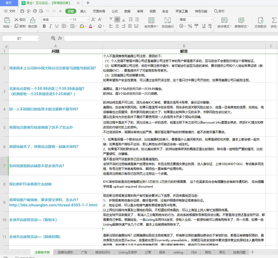This screenshot has width=278, height=258.
Task: Redo the last action
Action: [54, 11]
